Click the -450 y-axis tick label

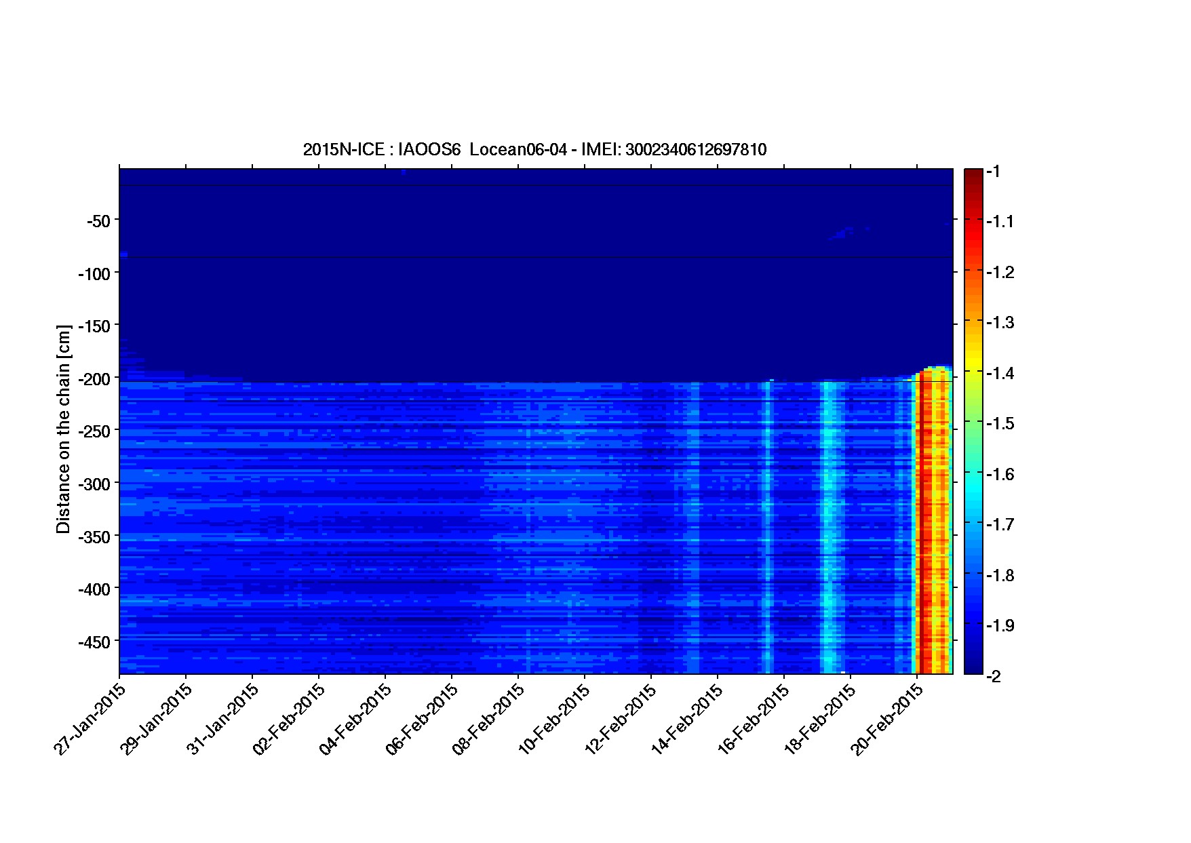94,642
